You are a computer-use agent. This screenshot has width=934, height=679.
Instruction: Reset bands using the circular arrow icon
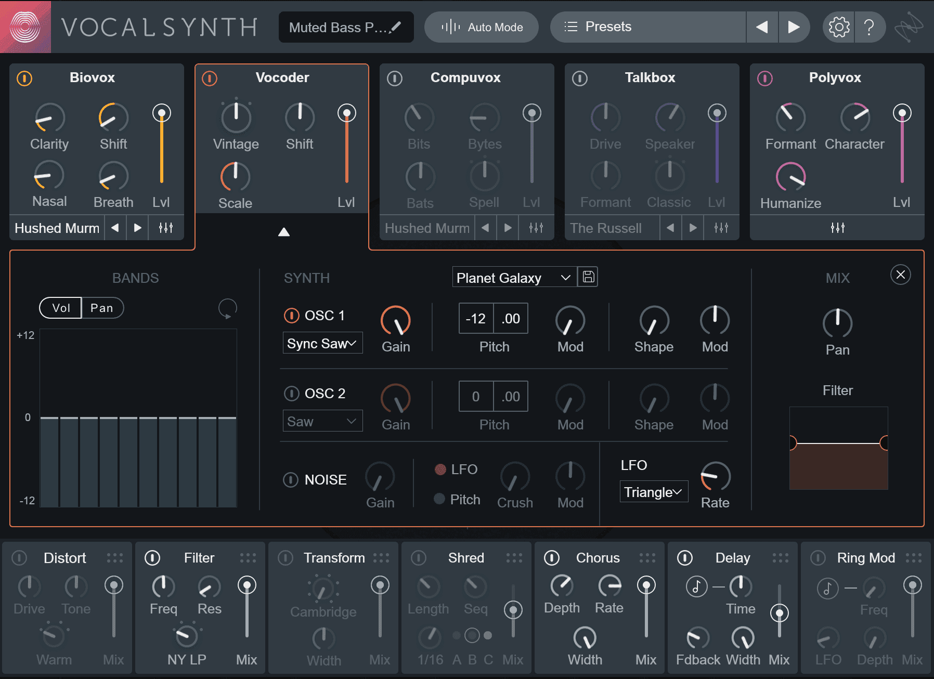(x=227, y=308)
